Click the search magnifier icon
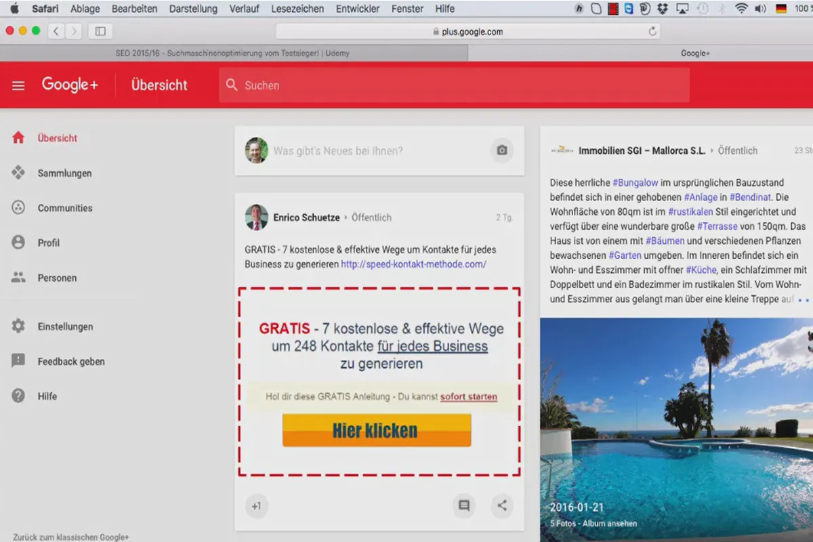The width and height of the screenshot is (813, 542). click(232, 85)
